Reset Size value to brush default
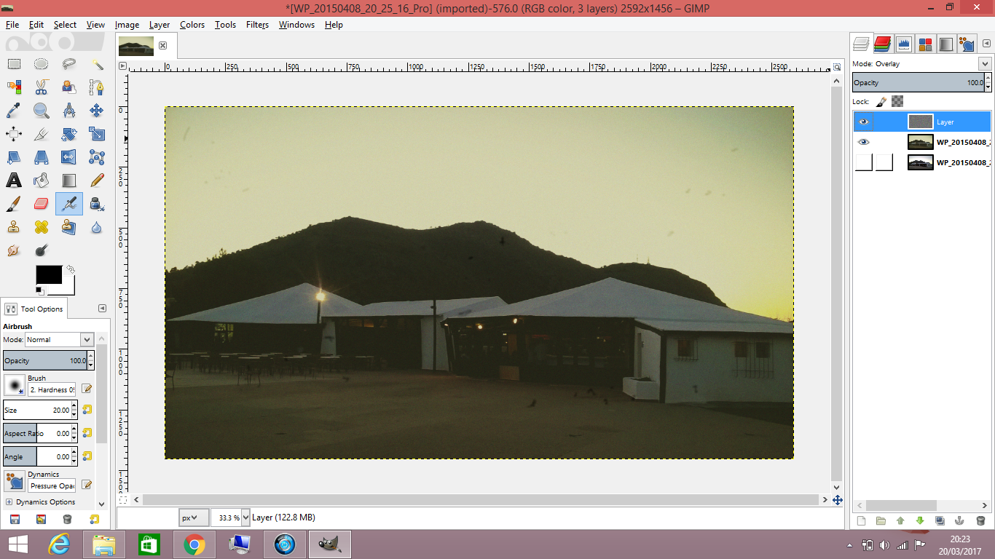995x559 pixels. (x=87, y=410)
